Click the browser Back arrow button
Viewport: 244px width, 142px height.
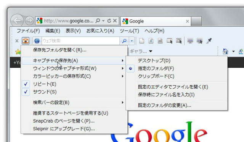click(17, 21)
